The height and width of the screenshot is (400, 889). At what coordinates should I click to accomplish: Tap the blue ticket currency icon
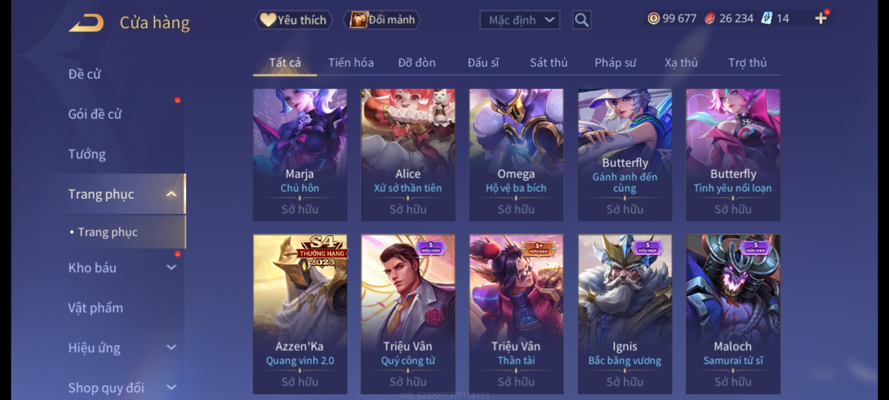click(x=766, y=18)
